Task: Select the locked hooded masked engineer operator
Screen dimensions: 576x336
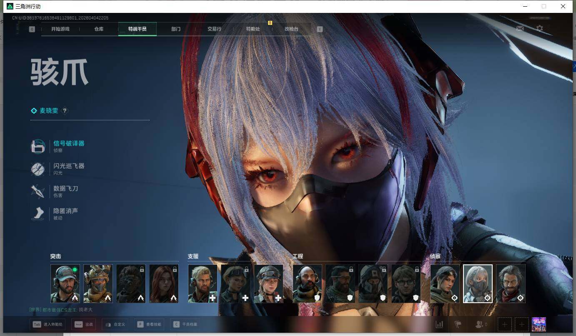Action: 373,284
